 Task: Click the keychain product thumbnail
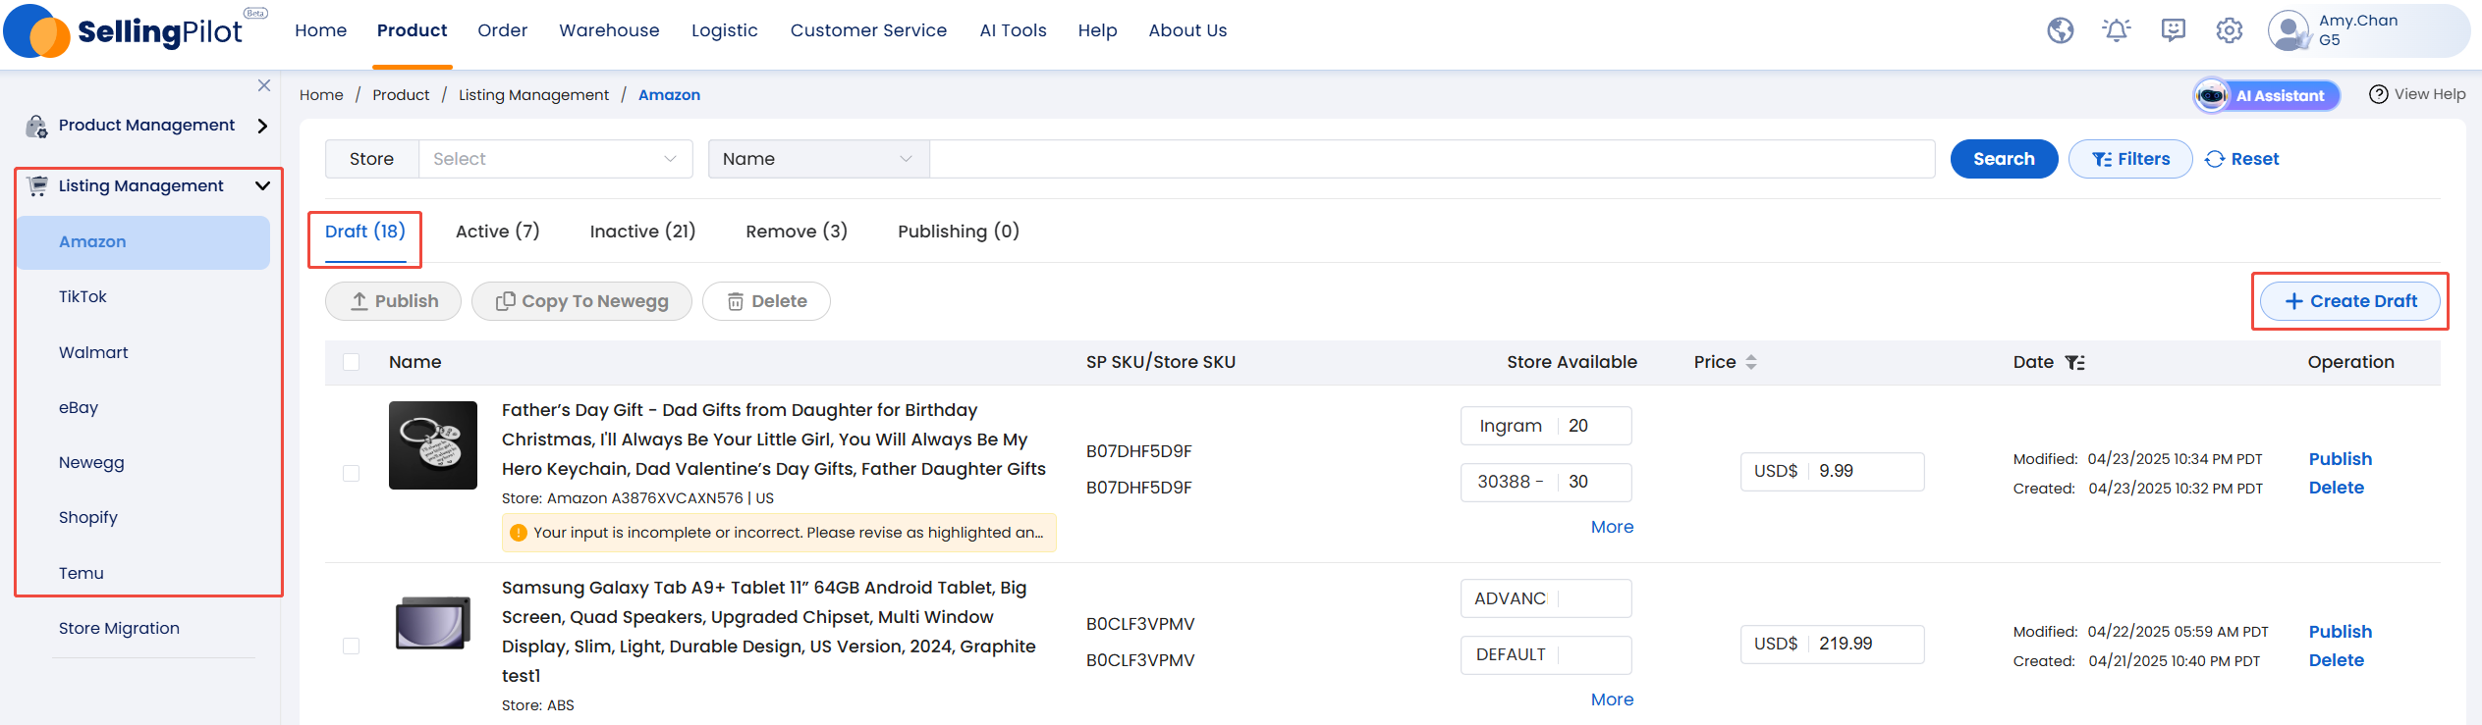433,445
